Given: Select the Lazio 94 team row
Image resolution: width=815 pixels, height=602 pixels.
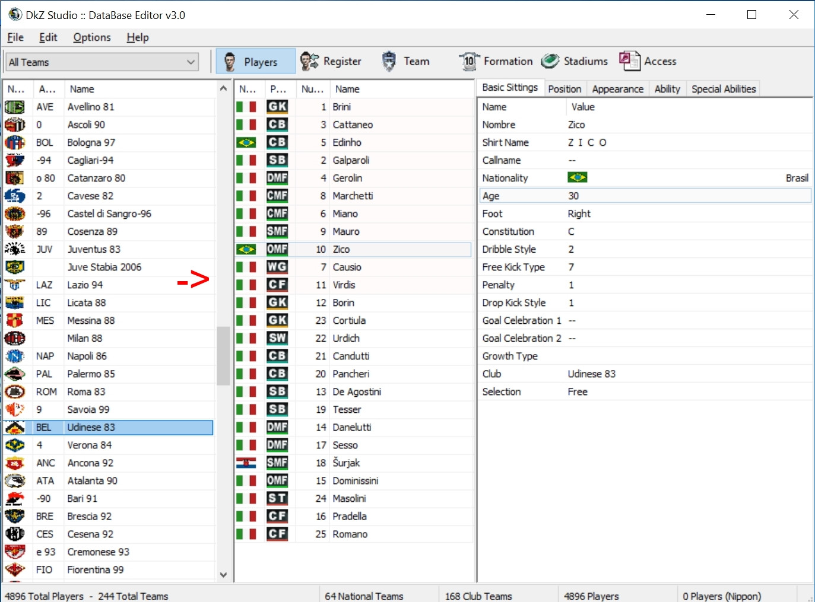Looking at the screenshot, I should [x=109, y=285].
